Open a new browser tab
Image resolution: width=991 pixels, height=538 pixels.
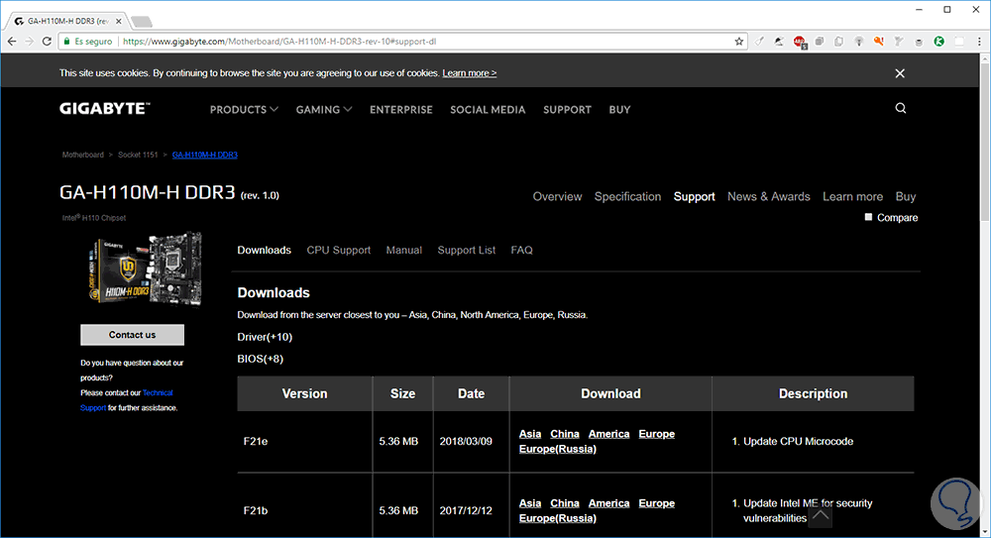click(141, 22)
